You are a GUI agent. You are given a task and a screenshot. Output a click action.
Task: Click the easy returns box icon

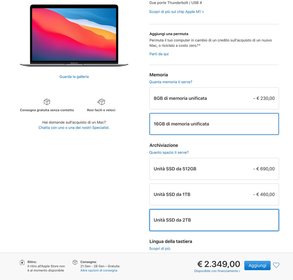click(101, 102)
